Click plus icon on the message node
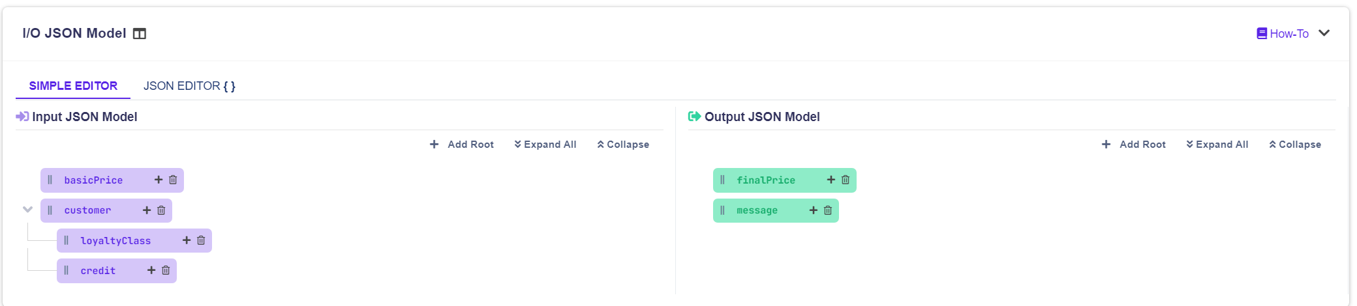Screen dimensions: 1357x306 tap(814, 210)
